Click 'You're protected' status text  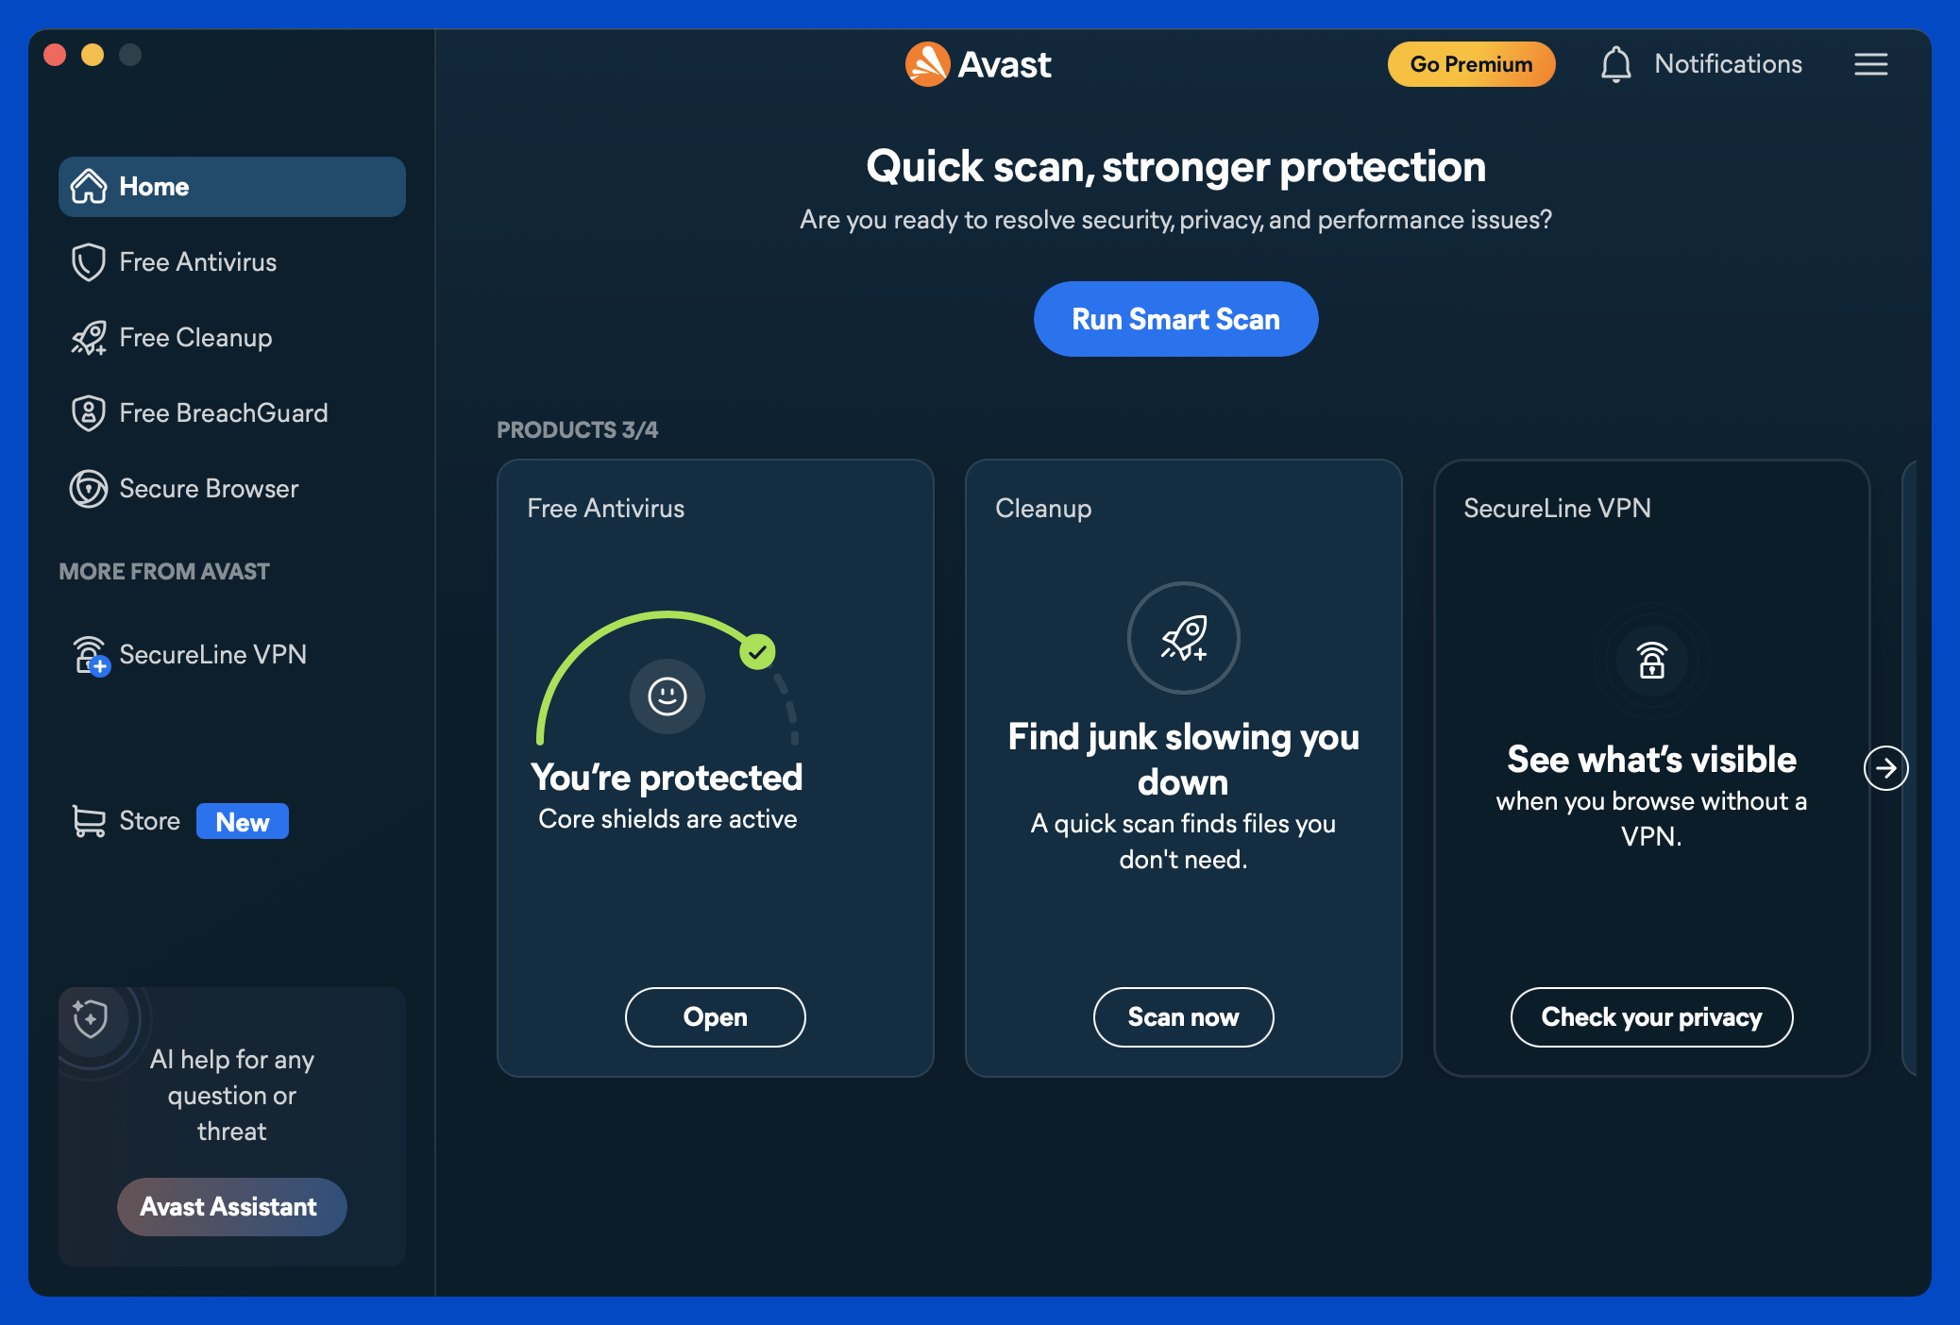667,778
